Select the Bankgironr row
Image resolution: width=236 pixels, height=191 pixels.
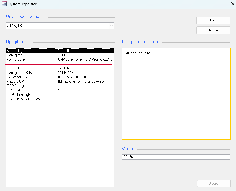coord(60,55)
